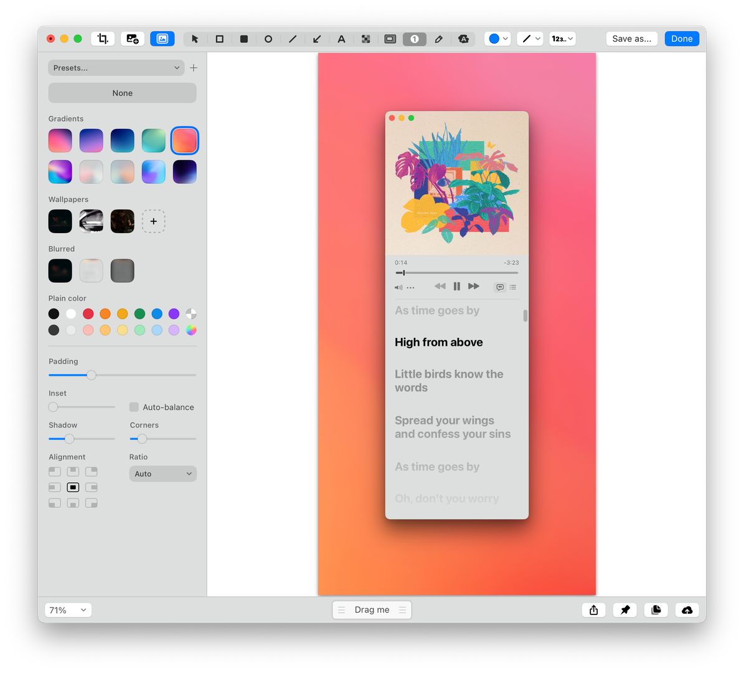The height and width of the screenshot is (673, 744).
Task: Open the Presets dropdown
Action: (x=116, y=68)
